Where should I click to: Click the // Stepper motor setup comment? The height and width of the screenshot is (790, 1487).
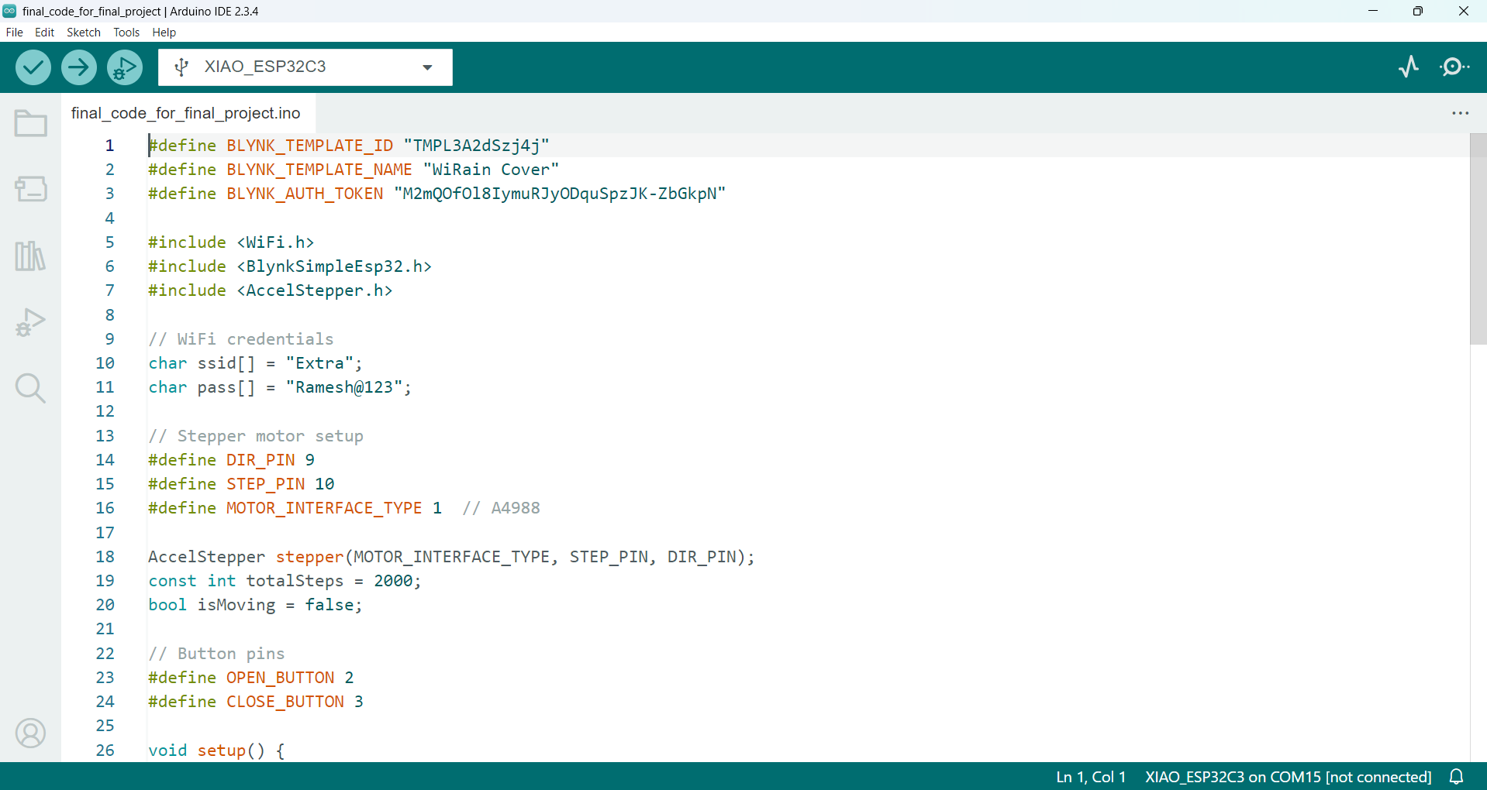(256, 436)
